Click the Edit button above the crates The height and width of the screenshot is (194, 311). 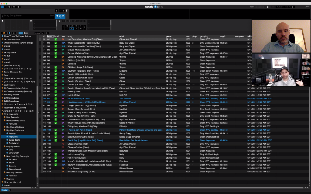click(14, 33)
